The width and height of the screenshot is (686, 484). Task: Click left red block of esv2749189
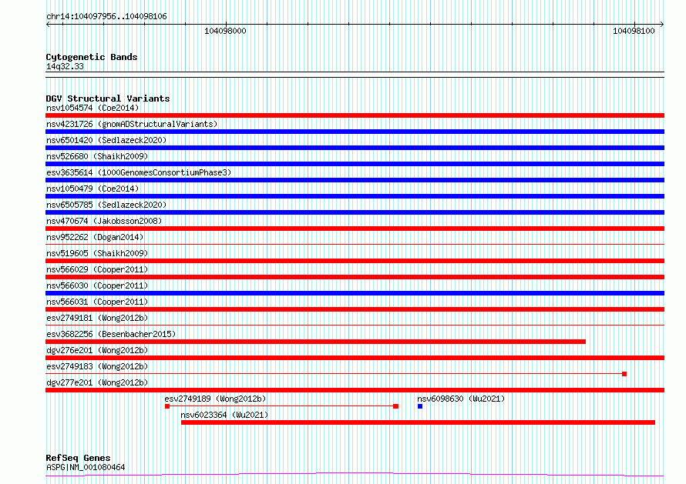pos(167,406)
